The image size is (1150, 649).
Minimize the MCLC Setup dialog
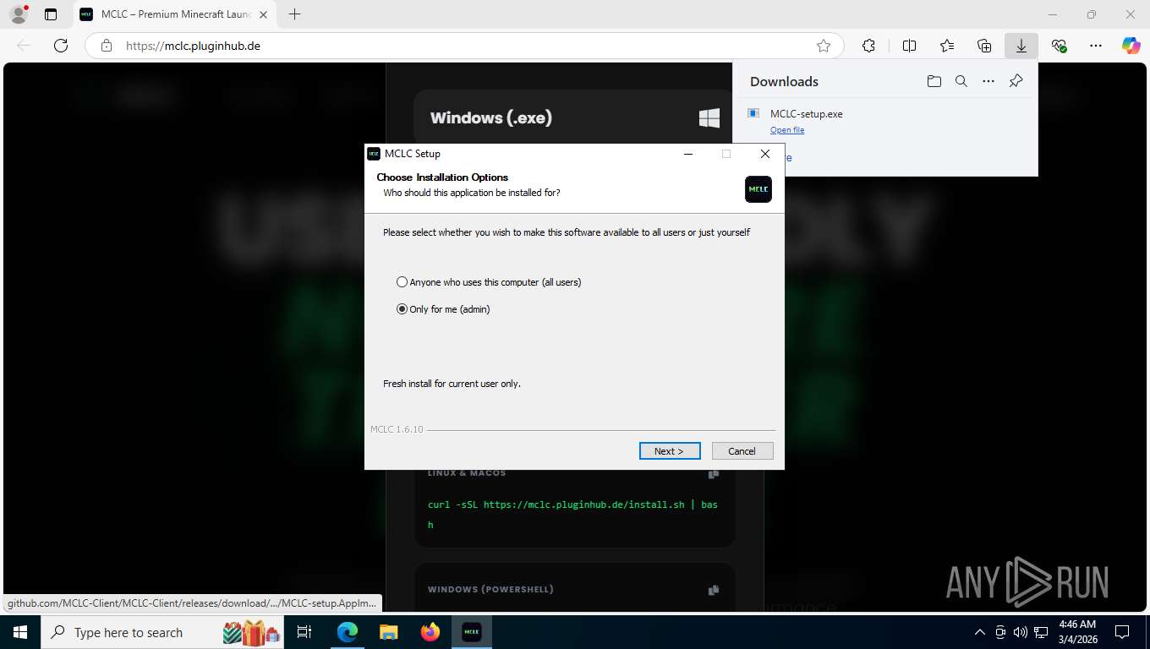pos(688,154)
